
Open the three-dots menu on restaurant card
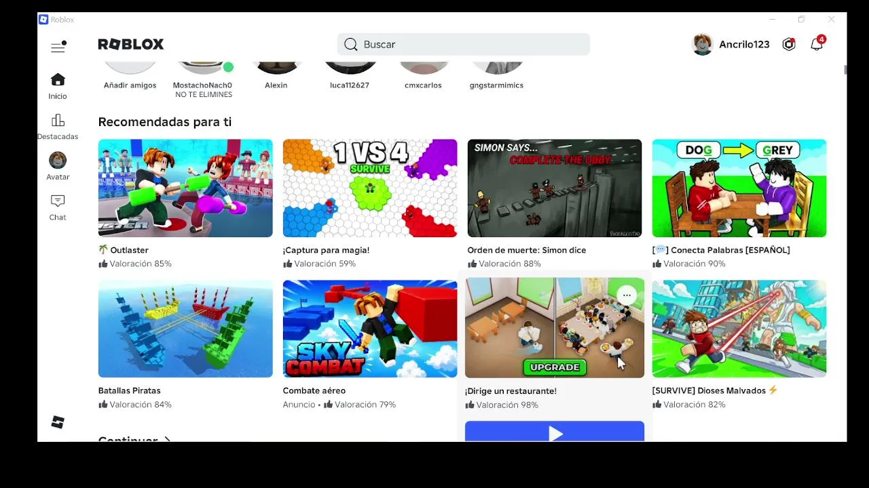pyautogui.click(x=627, y=296)
